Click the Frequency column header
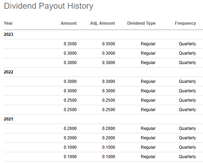 point(185,23)
